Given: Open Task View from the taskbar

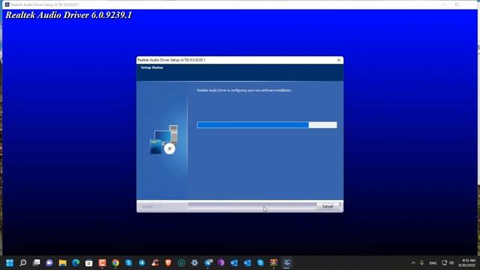Looking at the screenshot, I should pos(37,263).
